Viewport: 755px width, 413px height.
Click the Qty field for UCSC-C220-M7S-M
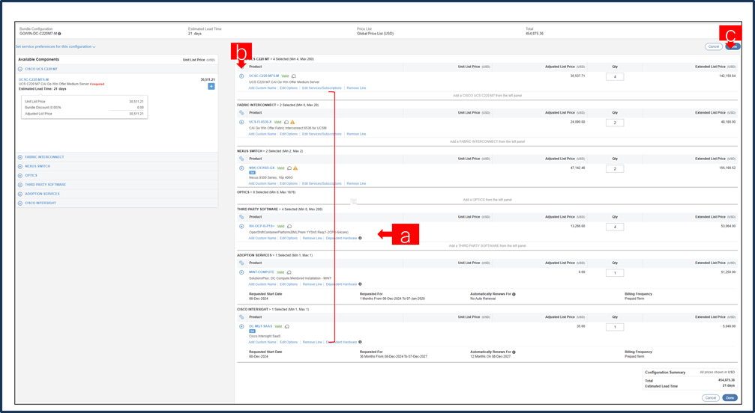click(x=615, y=77)
